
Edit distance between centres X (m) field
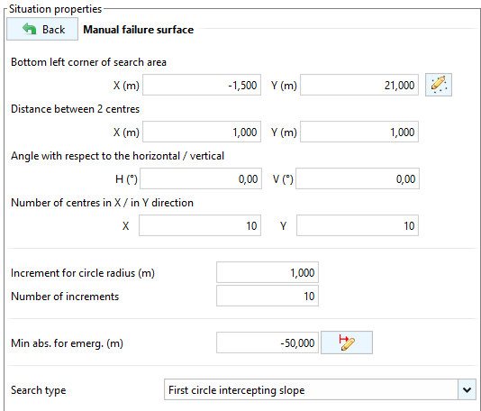coord(202,132)
